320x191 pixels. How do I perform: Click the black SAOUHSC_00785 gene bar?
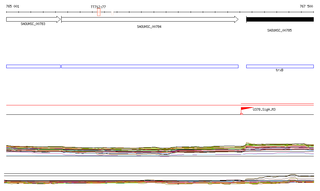pos(280,19)
